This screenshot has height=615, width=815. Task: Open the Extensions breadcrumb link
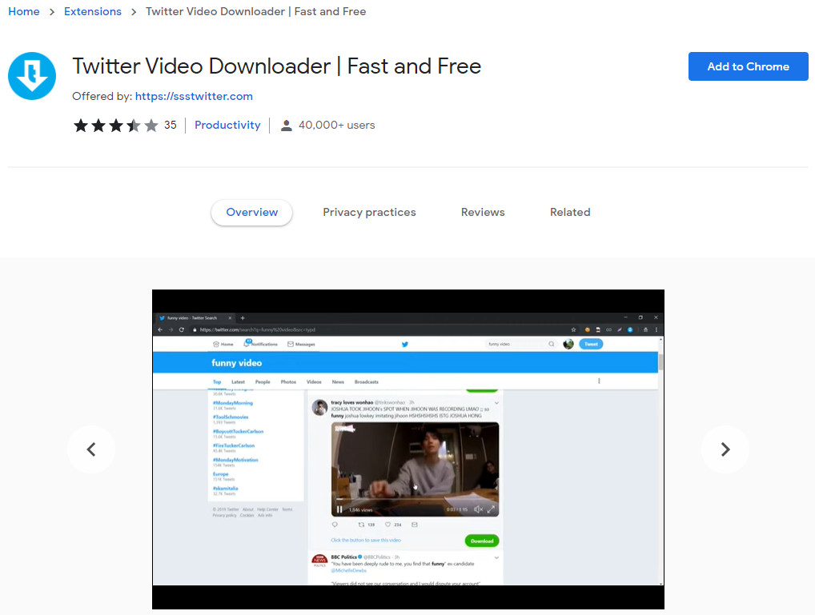tap(93, 12)
